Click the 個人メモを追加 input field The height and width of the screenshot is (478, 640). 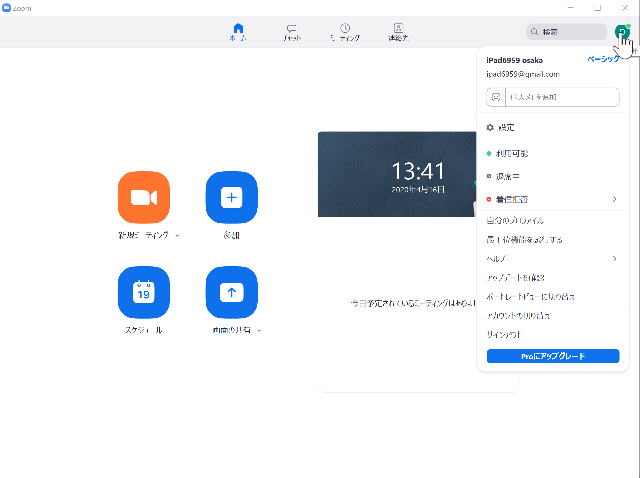(x=562, y=97)
